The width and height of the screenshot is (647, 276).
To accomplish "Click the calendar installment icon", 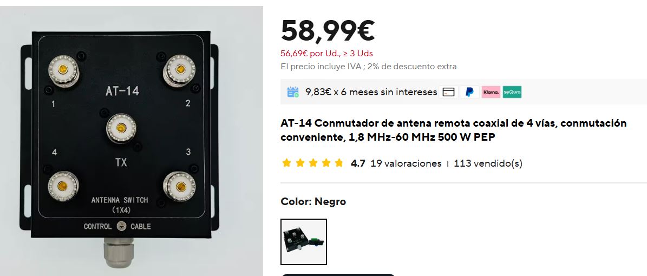I will click(293, 92).
